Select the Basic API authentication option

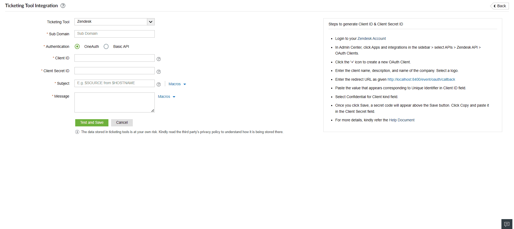[106, 46]
